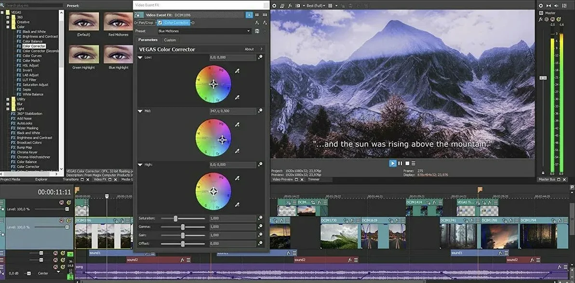Open the Preset dropdown showing Blue Midtones
The height and width of the screenshot is (283, 575).
(204, 31)
